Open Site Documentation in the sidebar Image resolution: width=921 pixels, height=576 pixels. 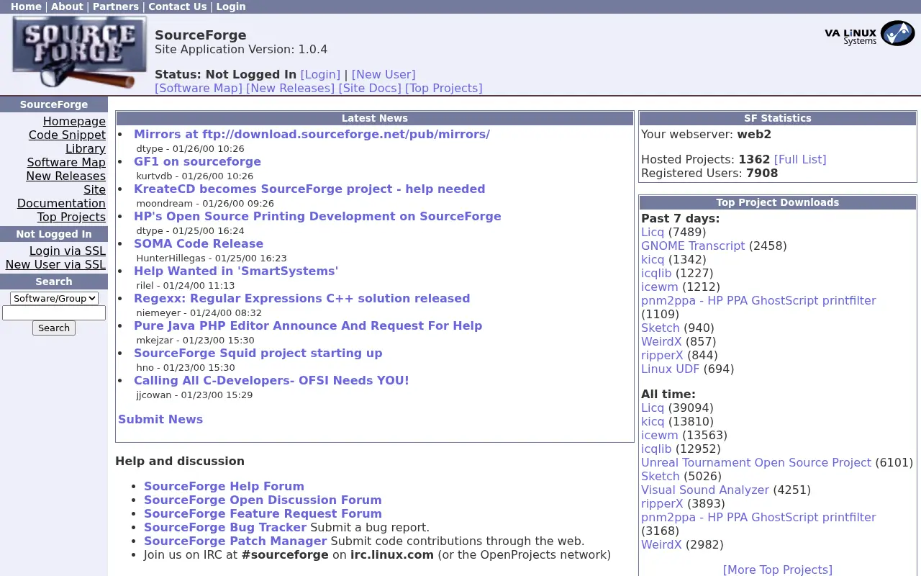(x=61, y=197)
